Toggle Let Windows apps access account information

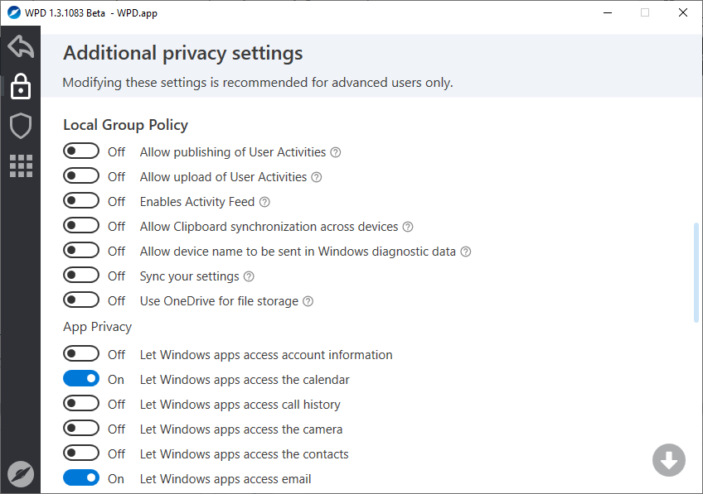(81, 354)
